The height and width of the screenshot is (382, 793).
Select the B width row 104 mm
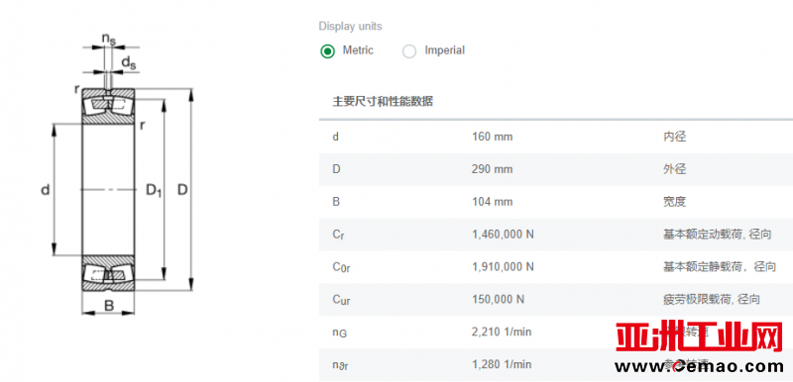[556, 202]
